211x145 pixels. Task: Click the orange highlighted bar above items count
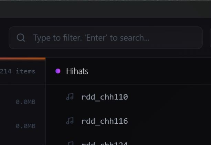point(23,59)
